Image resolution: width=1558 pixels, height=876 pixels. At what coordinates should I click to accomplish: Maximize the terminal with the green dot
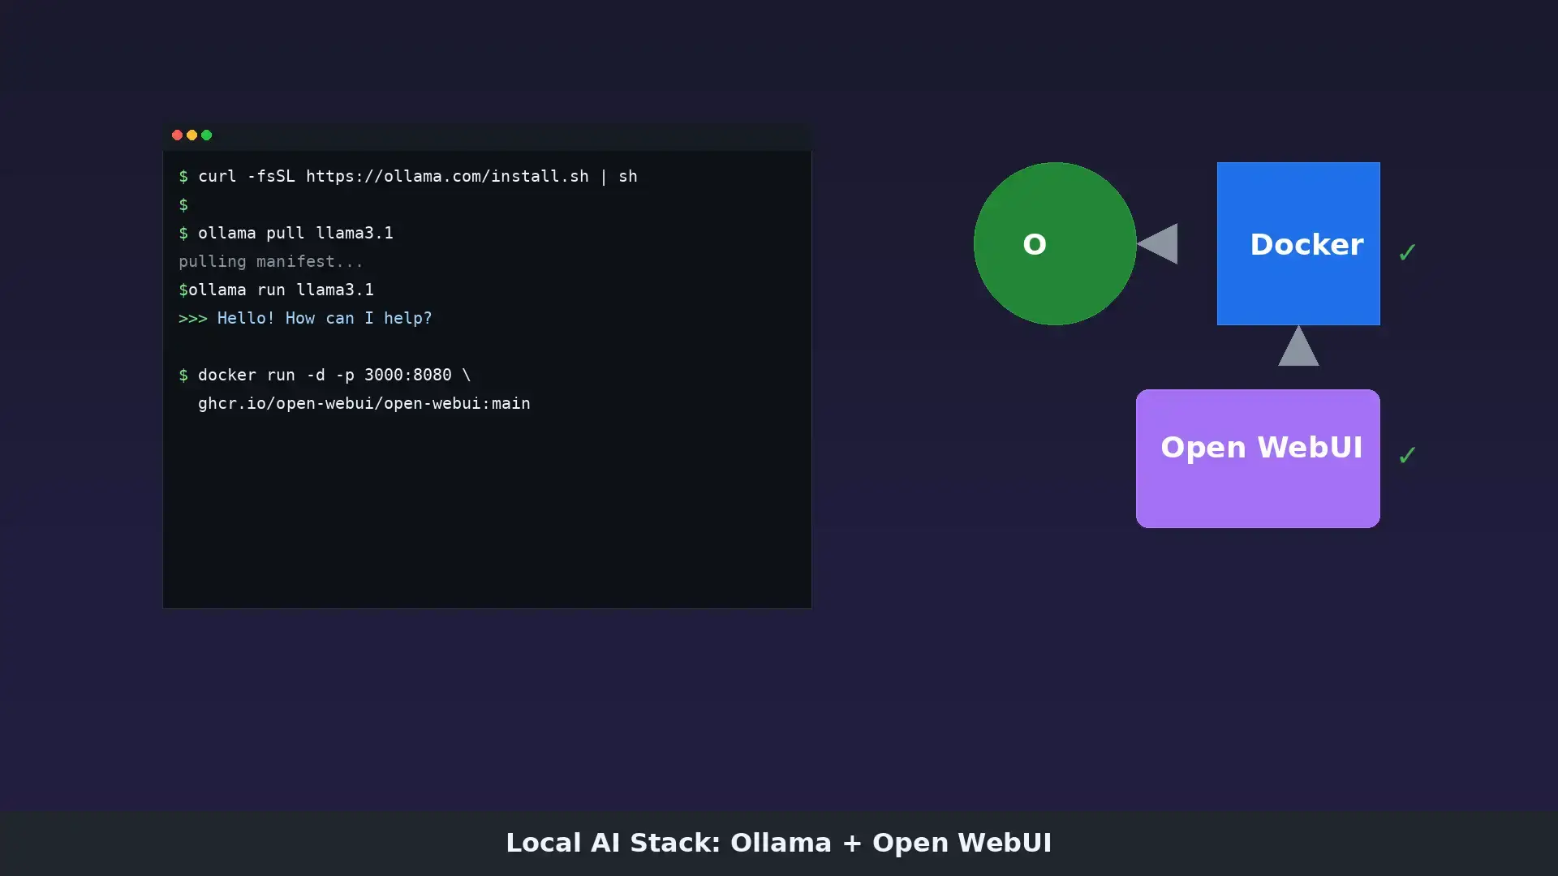coord(206,135)
